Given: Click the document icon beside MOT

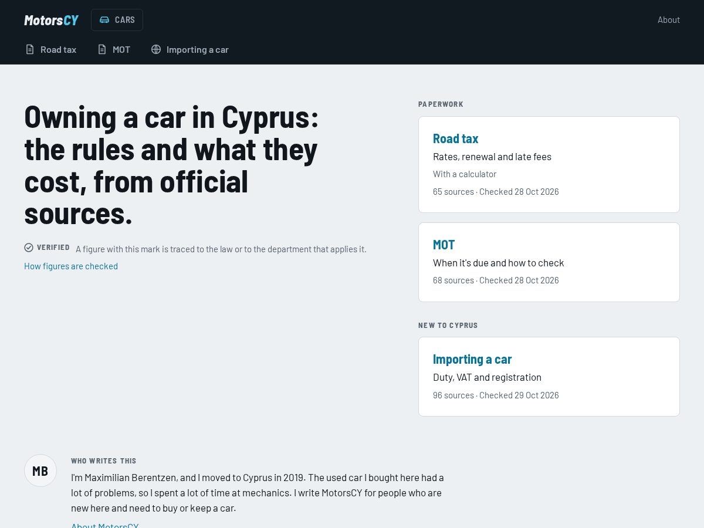Looking at the screenshot, I should (x=102, y=49).
